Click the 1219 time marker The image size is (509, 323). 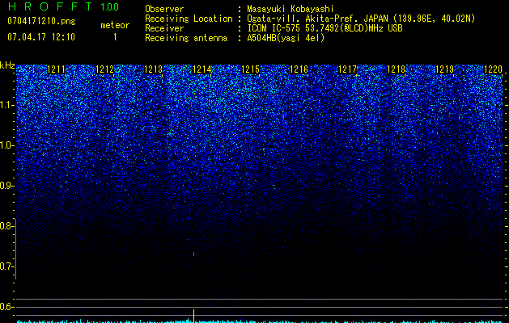444,69
